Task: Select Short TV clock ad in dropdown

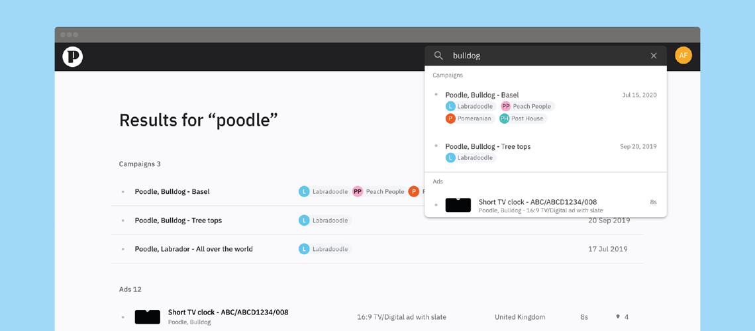Action: 537,202
